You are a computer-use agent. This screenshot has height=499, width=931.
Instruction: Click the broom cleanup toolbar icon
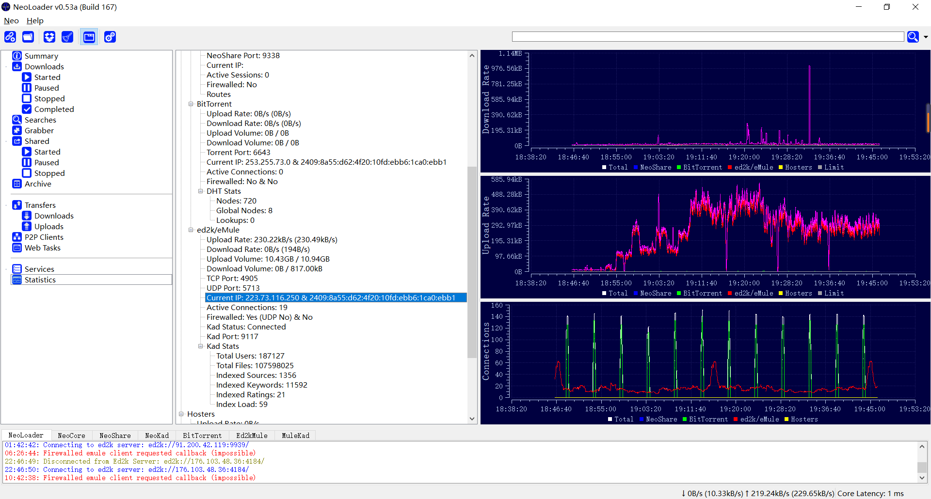tap(67, 37)
